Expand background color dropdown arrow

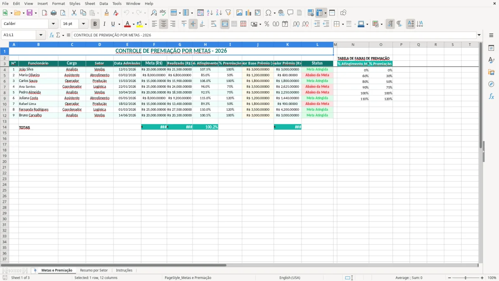click(146, 24)
